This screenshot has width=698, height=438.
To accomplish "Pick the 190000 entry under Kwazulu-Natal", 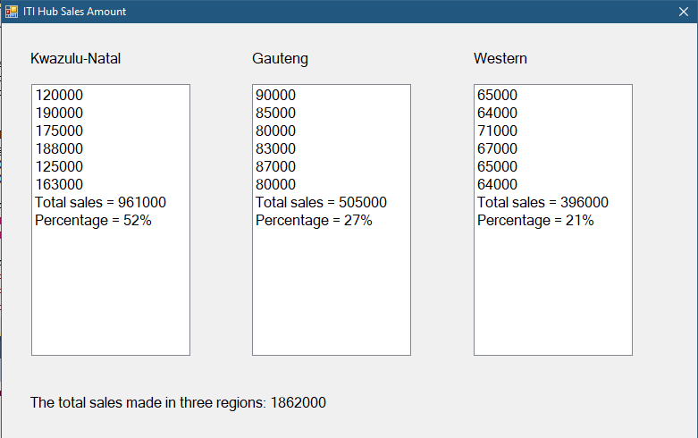I will tap(59, 114).
